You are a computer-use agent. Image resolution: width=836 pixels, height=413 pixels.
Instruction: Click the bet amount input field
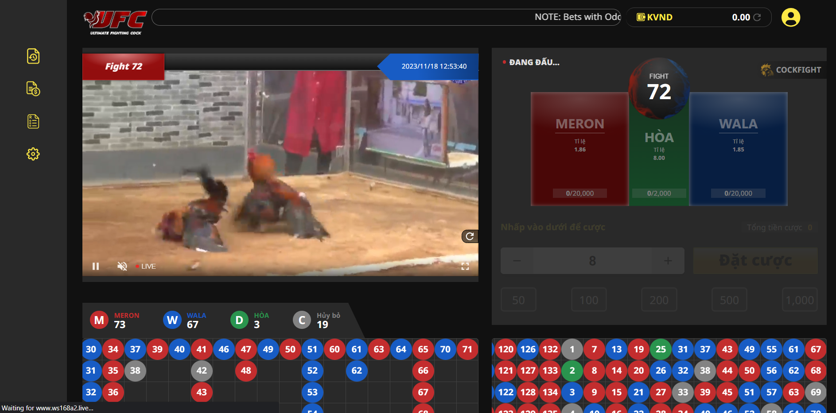coord(592,261)
